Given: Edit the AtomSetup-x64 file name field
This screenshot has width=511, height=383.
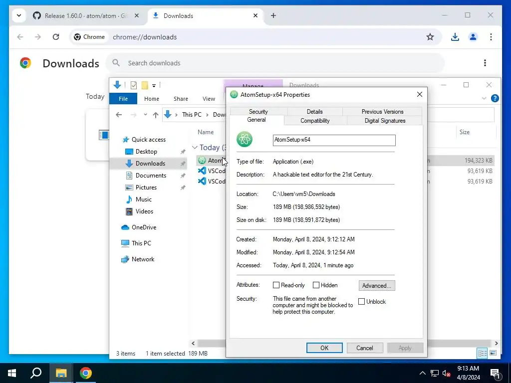Looking at the screenshot, I should pos(334,140).
